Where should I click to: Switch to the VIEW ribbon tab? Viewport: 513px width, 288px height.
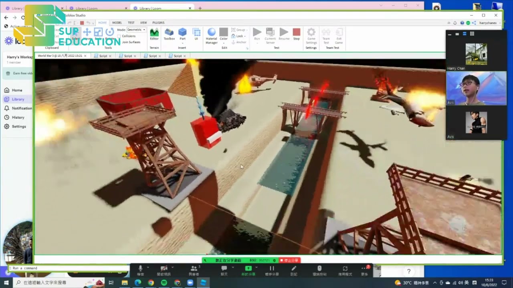click(143, 23)
